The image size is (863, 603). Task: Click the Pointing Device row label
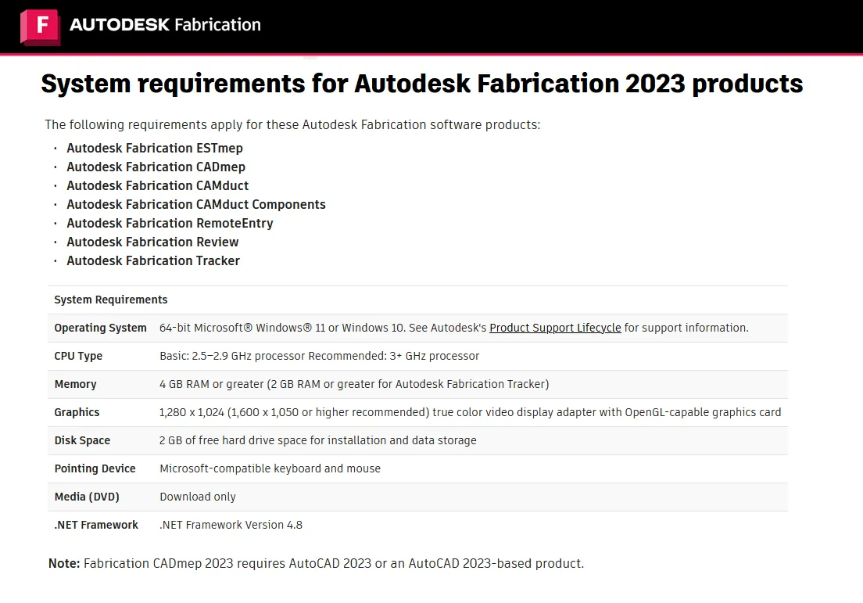click(95, 468)
